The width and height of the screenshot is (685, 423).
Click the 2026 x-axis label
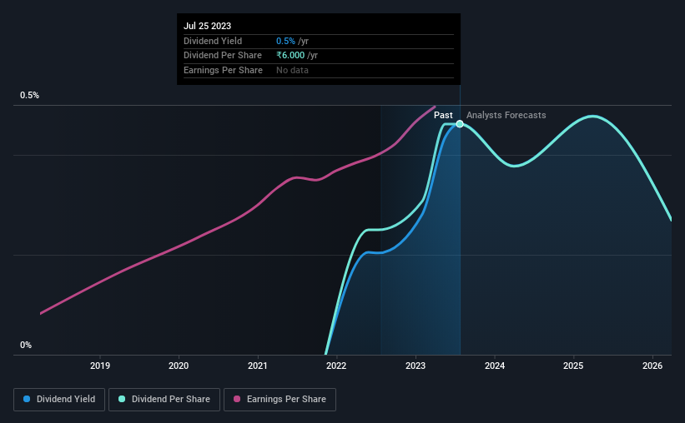(x=652, y=366)
